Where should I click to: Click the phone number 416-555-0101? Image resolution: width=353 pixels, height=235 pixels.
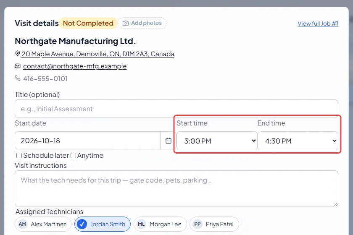pyautogui.click(x=45, y=78)
